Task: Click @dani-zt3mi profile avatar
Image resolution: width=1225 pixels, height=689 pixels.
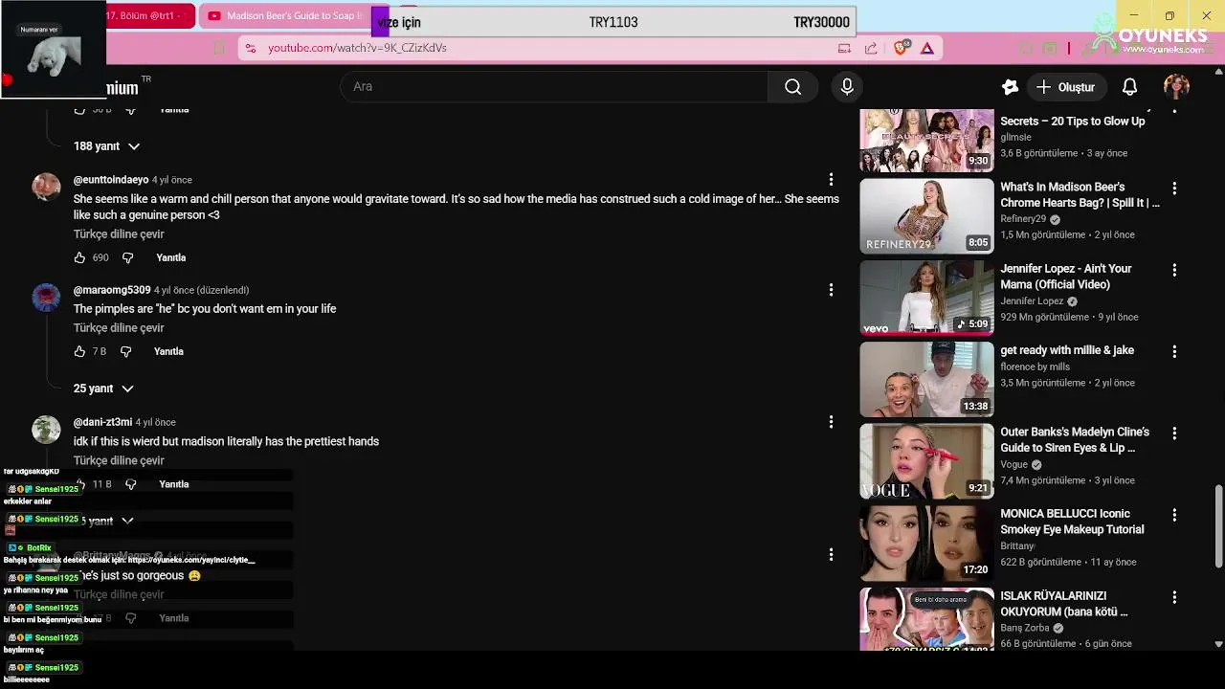Action: point(46,429)
